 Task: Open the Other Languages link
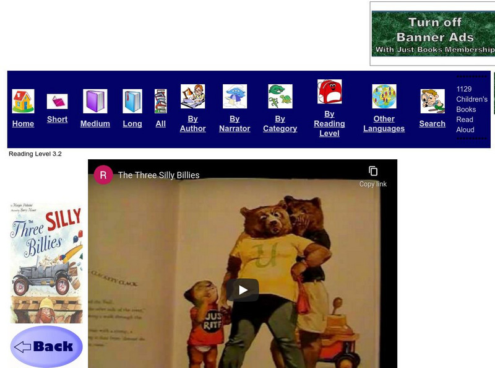point(384,124)
